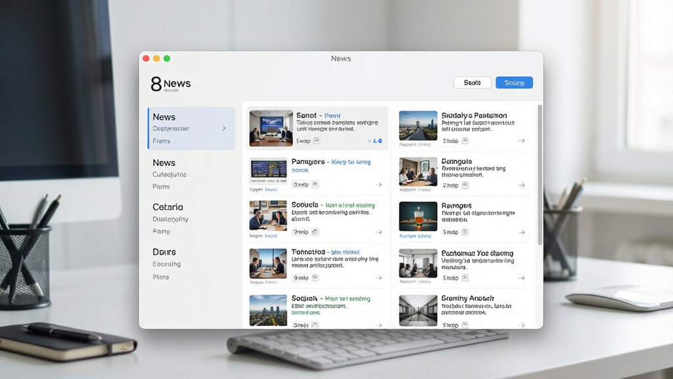
Task: Open the city skyline thumbnail of Socueh article
Action: [x=268, y=311]
